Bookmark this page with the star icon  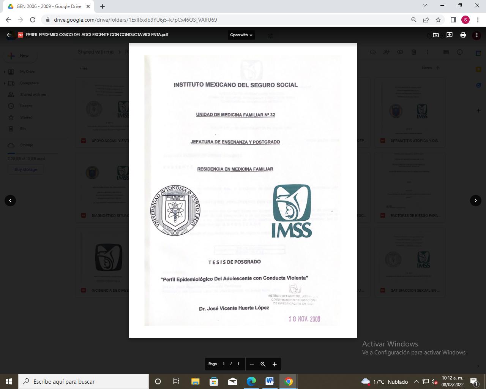[438, 20]
